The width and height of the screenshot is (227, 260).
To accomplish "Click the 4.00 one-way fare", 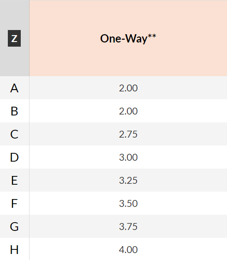I will tap(128, 249).
